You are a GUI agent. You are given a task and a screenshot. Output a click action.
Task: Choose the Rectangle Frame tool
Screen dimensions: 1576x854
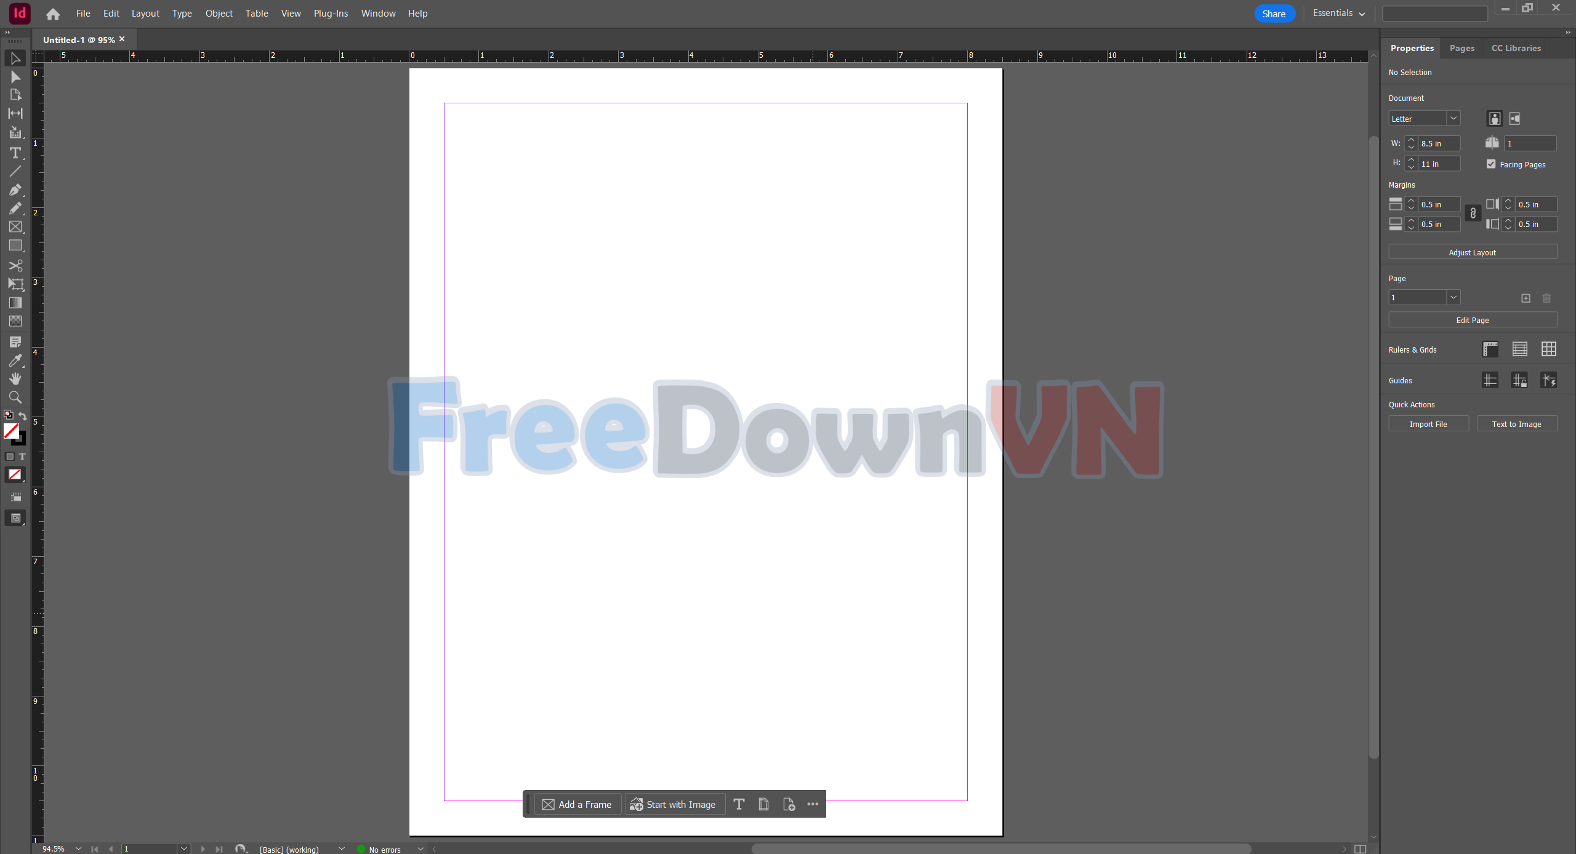click(x=15, y=227)
